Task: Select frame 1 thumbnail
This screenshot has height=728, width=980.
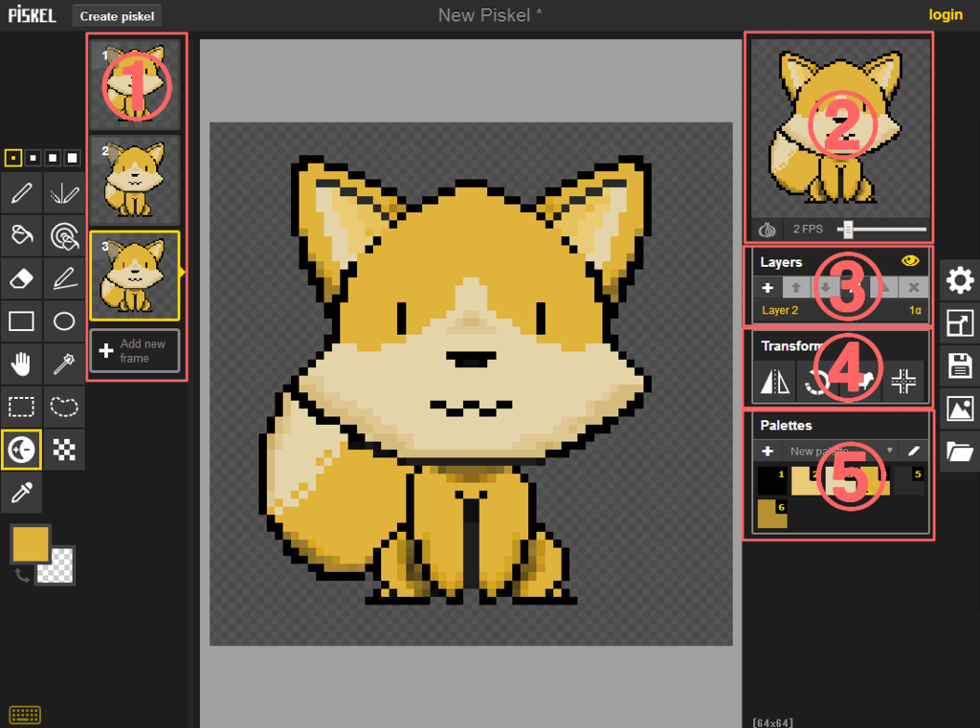Action: 135,84
